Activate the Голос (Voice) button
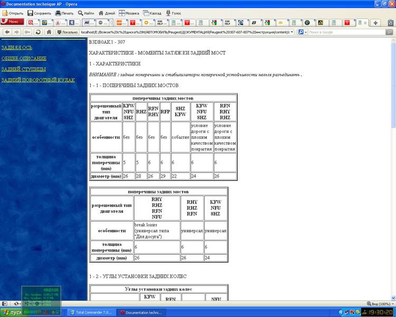Image resolution: width=396 pixels, height=317 pixels. coord(175,13)
